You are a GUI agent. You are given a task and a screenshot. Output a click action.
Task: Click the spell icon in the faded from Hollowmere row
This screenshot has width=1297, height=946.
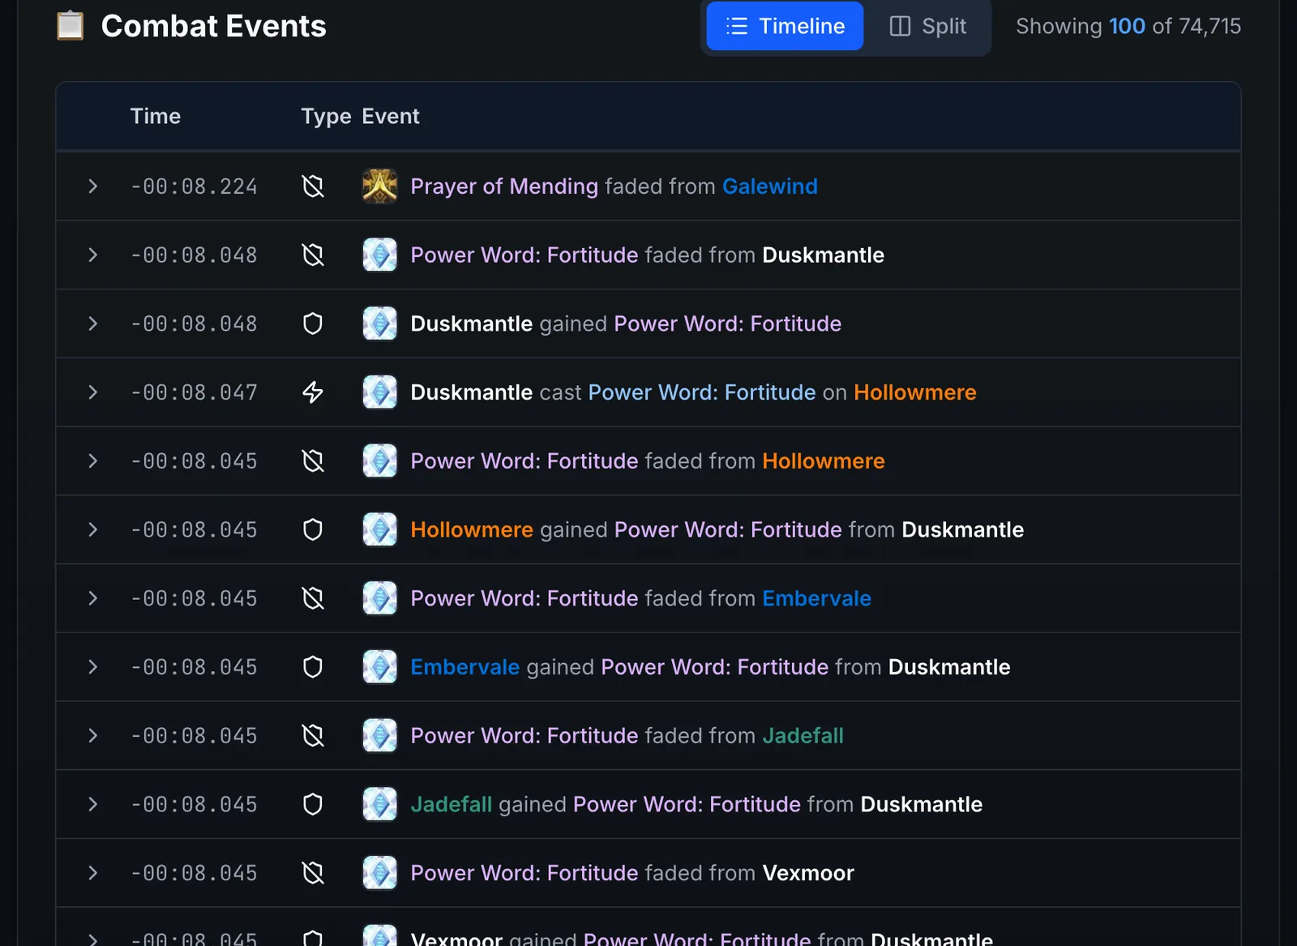pyautogui.click(x=379, y=461)
